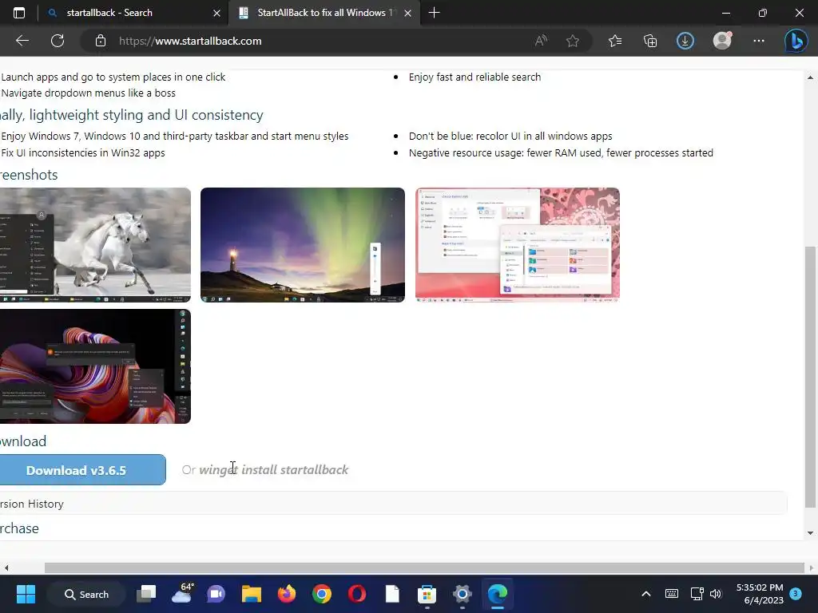
Task: Close the startallback Search tab
Action: [x=217, y=13]
